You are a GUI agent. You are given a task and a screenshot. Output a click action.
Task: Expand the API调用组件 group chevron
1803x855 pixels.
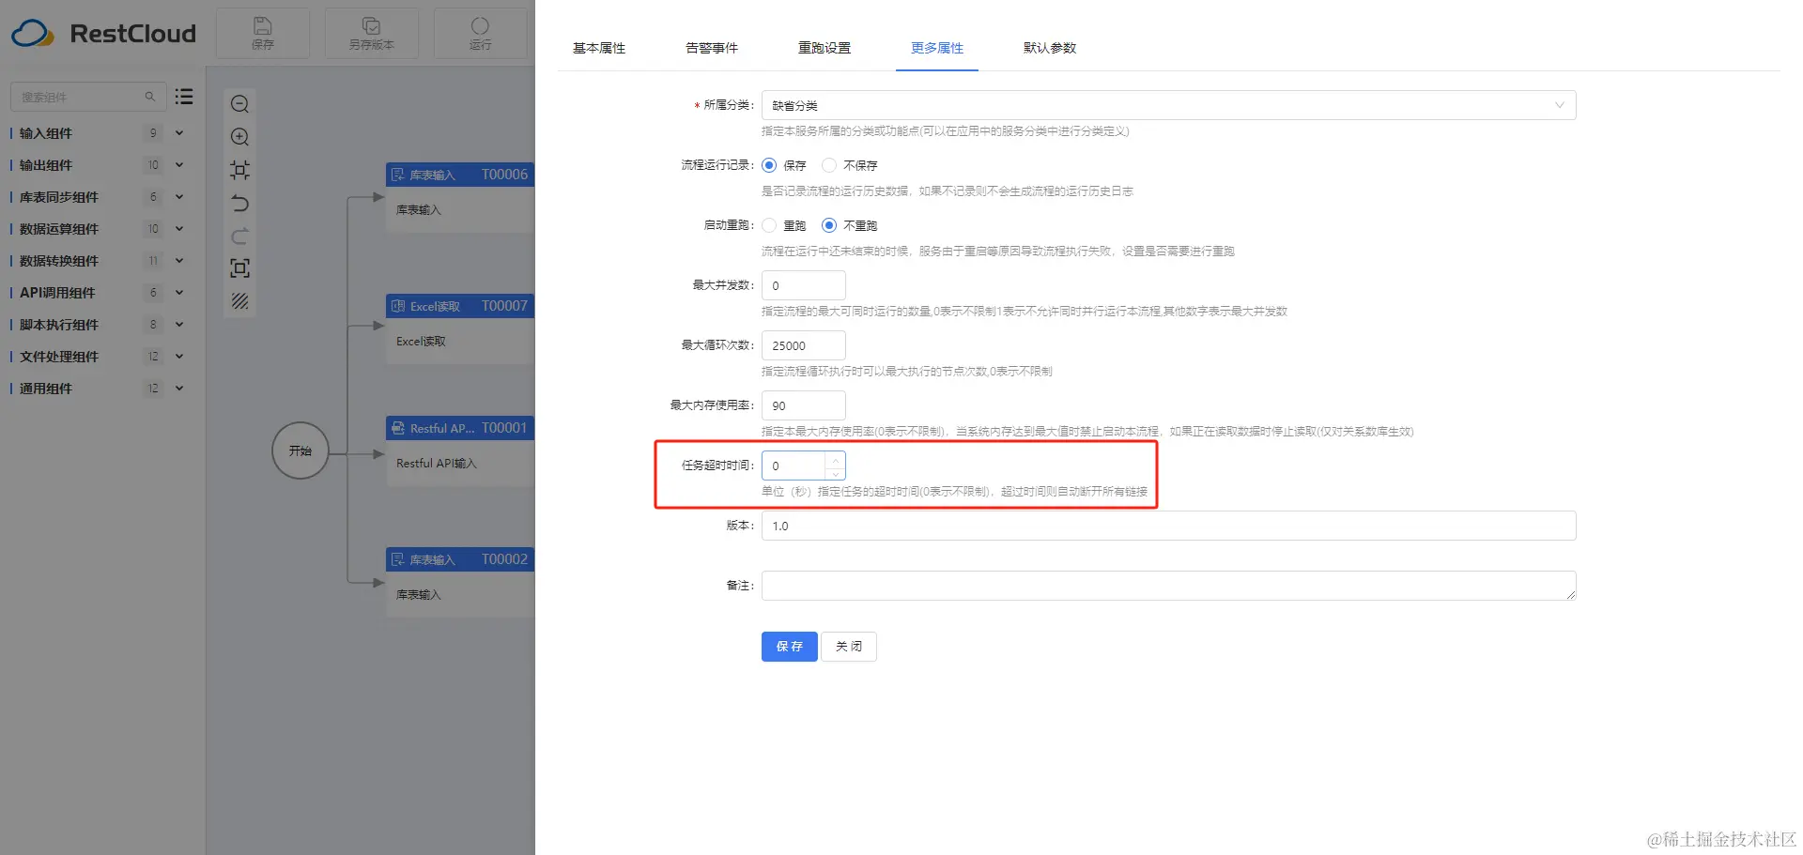point(179,293)
